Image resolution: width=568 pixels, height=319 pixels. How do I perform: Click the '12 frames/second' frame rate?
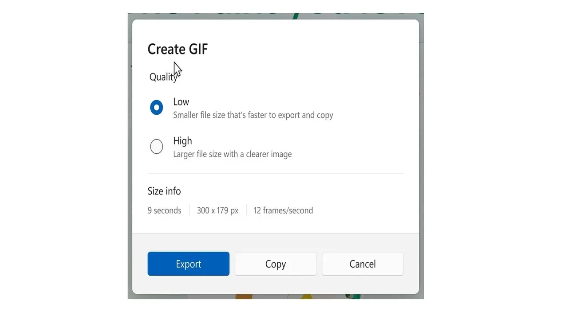tap(283, 210)
